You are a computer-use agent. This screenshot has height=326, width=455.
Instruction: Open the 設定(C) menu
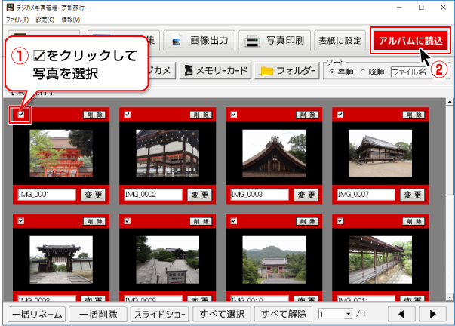tap(45, 20)
